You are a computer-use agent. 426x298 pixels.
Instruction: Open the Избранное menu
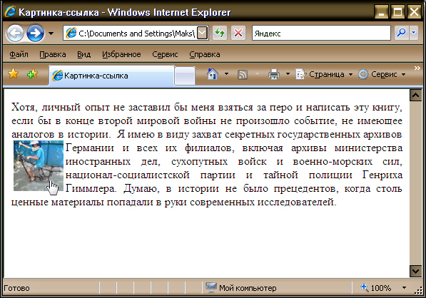tap(121, 54)
